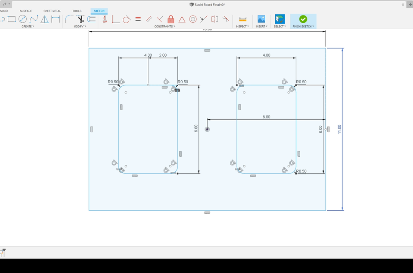The width and height of the screenshot is (413, 273).
Task: Open the SELECT dropdown menu
Action: [280, 27]
